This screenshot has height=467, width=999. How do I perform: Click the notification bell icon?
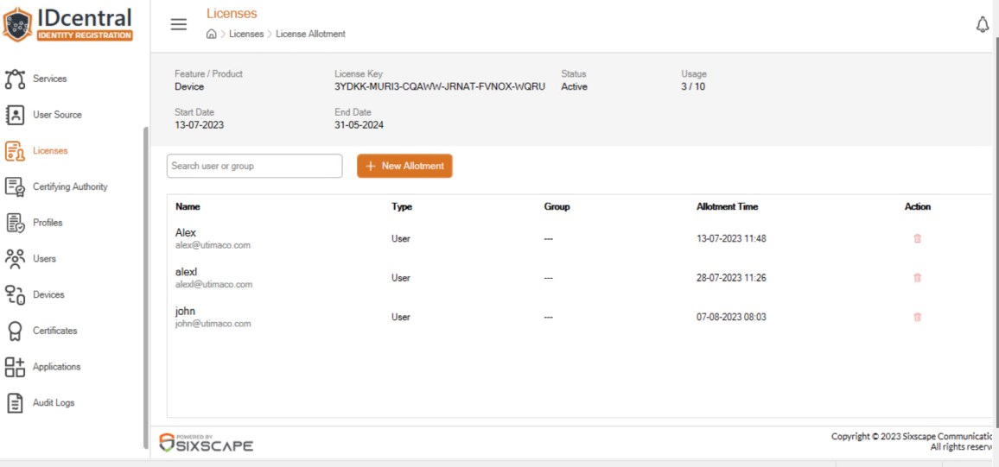pyautogui.click(x=983, y=25)
